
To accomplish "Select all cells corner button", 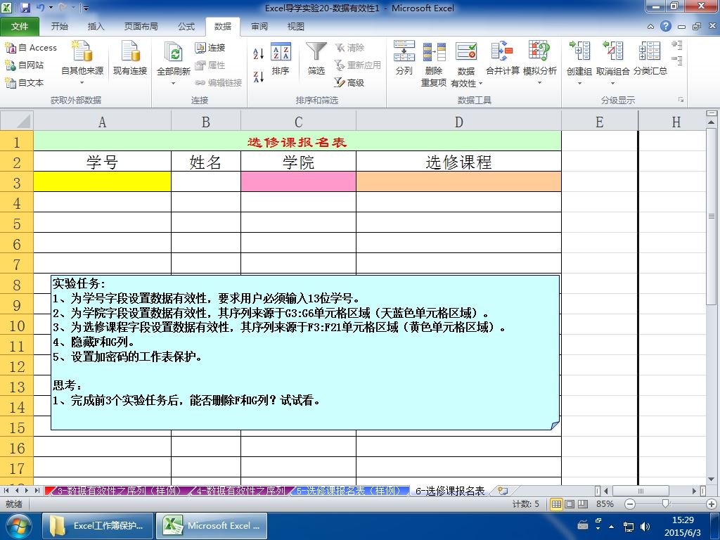I will pyautogui.click(x=17, y=121).
